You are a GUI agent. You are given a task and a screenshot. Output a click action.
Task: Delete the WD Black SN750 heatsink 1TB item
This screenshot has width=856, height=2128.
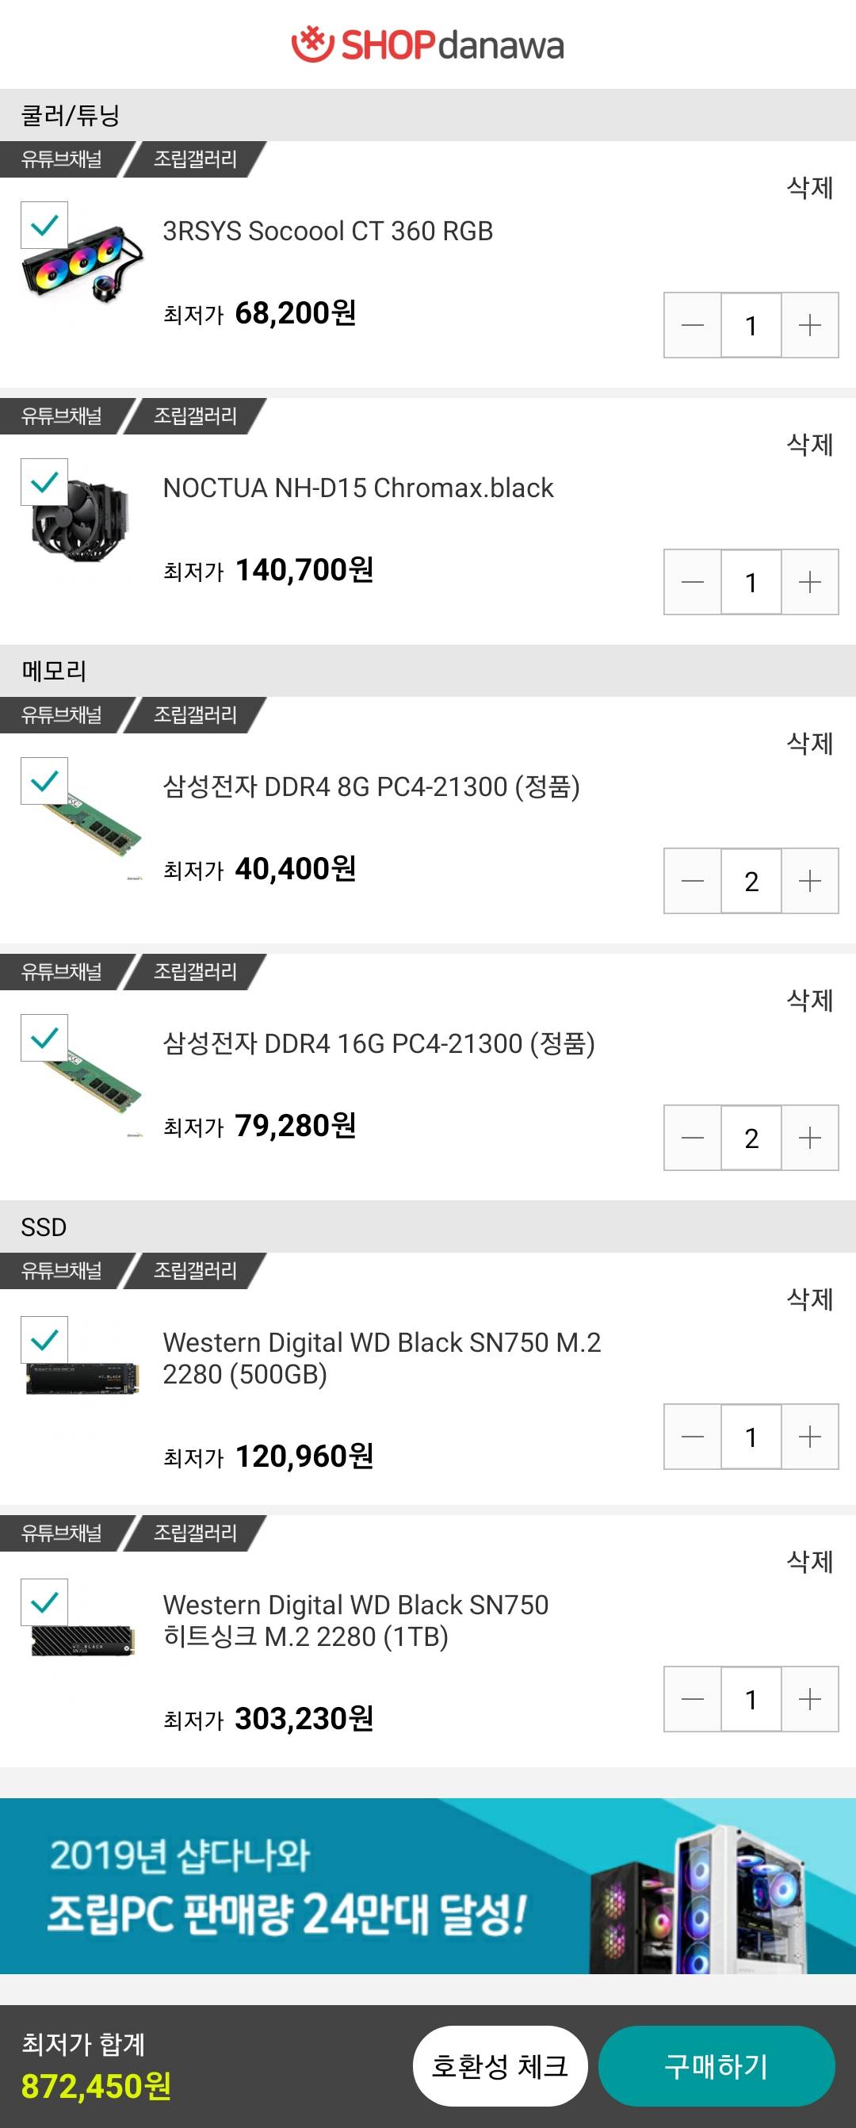tap(809, 1561)
